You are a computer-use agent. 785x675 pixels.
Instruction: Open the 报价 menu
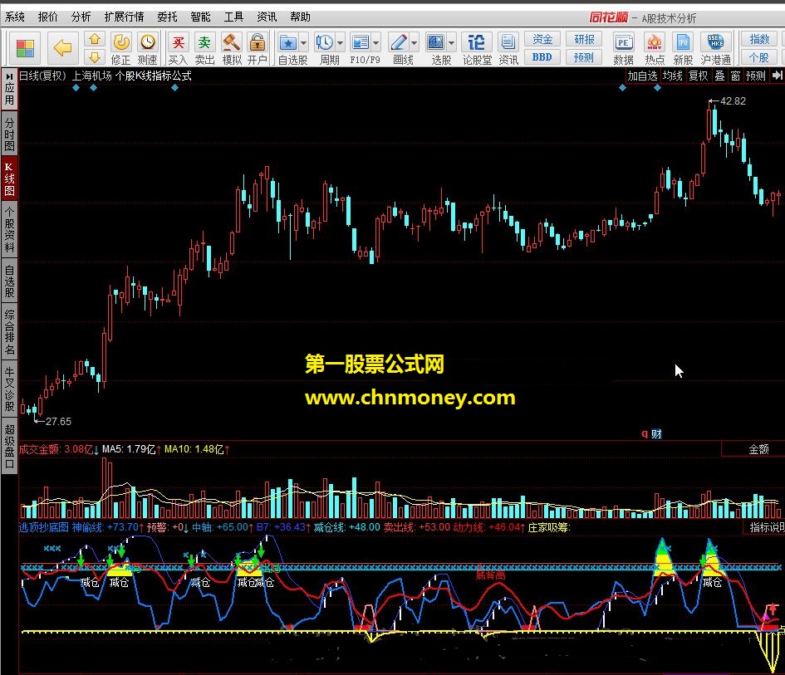(48, 17)
